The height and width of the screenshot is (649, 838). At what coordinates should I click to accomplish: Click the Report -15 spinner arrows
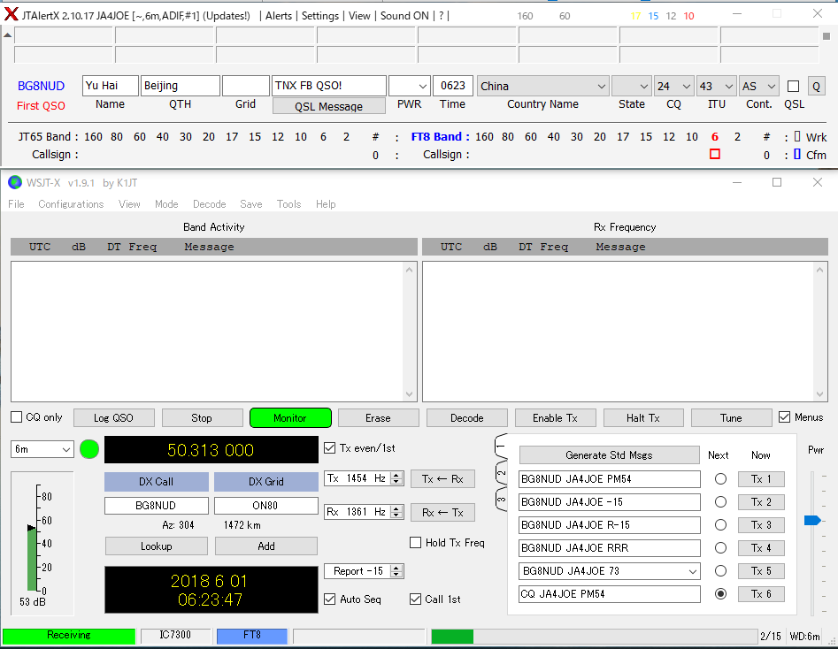pyautogui.click(x=396, y=571)
